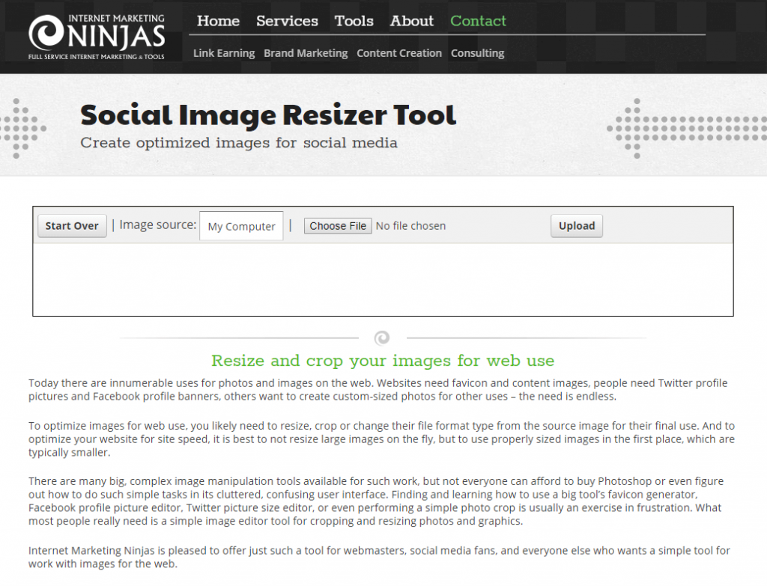Click the Social Image Resizer Tool heading
Image resolution: width=767 pixels, height=586 pixels.
[268, 115]
